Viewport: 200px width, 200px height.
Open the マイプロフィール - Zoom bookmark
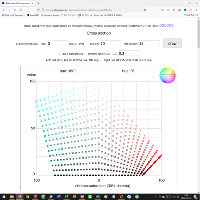(x=89, y=15)
